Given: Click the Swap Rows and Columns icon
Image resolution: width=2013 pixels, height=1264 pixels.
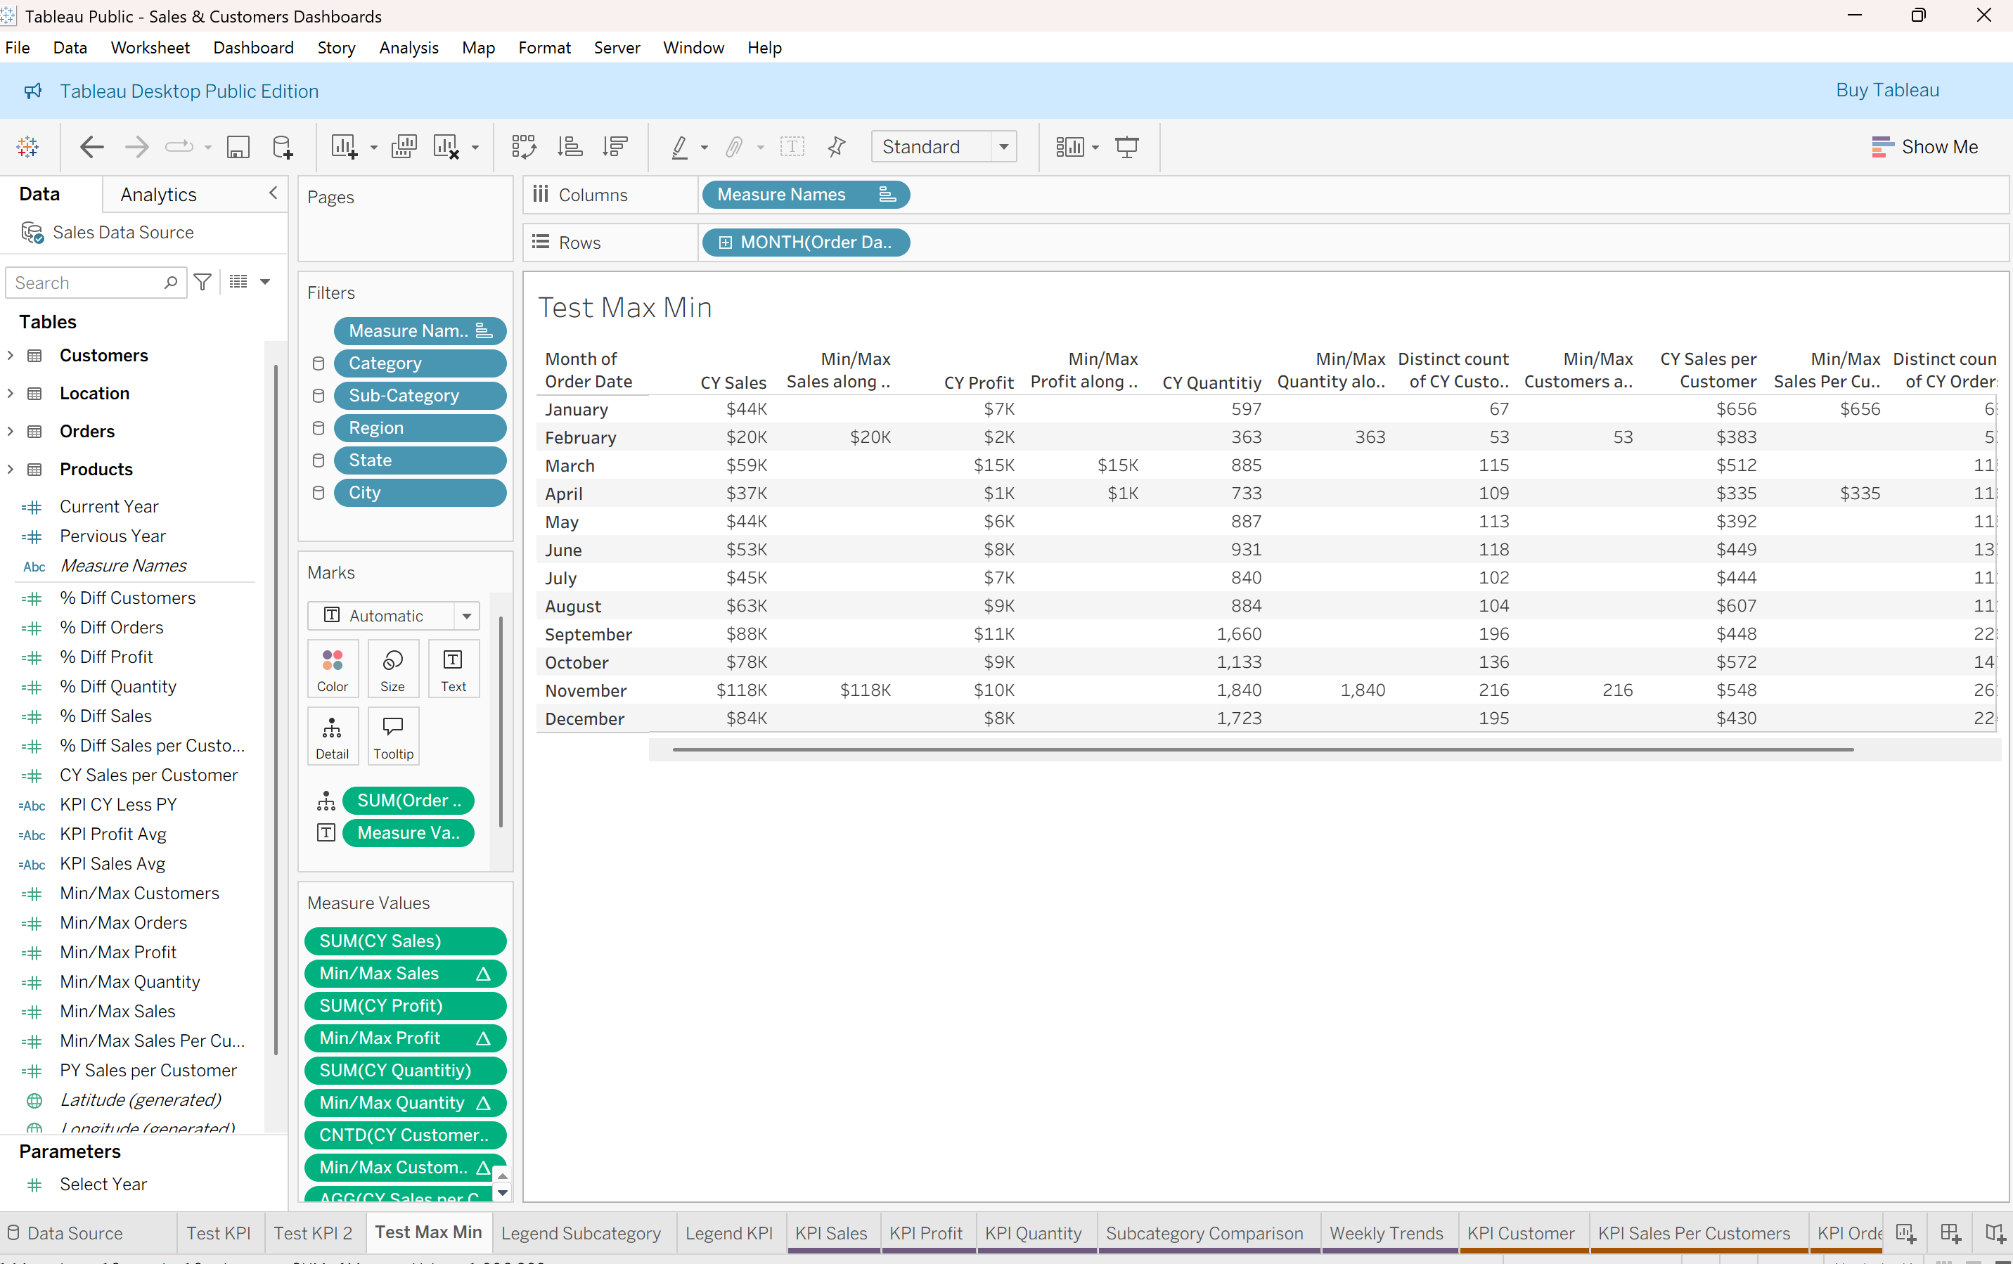Looking at the screenshot, I should pos(524,147).
